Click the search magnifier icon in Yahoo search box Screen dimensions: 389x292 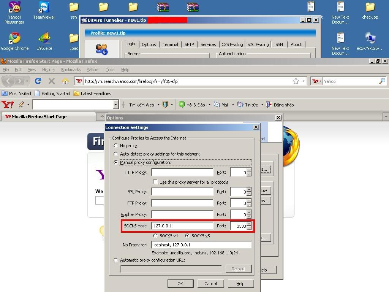click(382, 81)
